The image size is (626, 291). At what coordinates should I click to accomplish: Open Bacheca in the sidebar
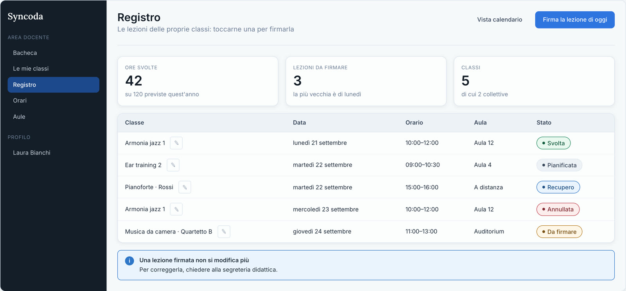click(x=54, y=53)
